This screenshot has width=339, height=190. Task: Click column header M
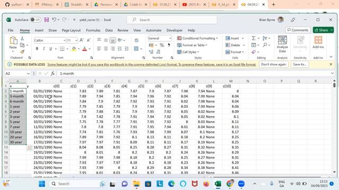coord(231,81)
